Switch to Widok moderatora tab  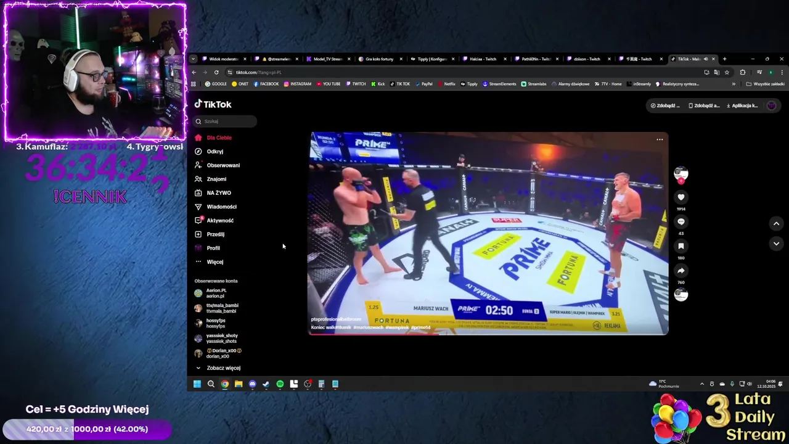click(x=223, y=59)
